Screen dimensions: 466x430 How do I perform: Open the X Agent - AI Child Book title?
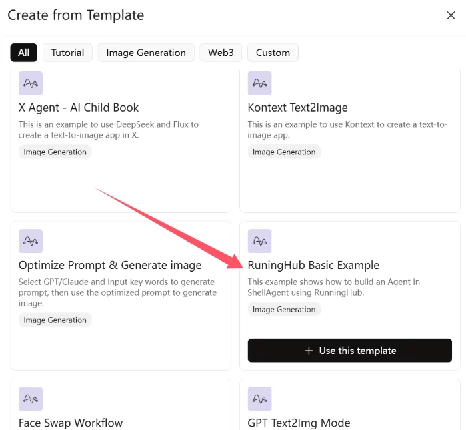79,107
